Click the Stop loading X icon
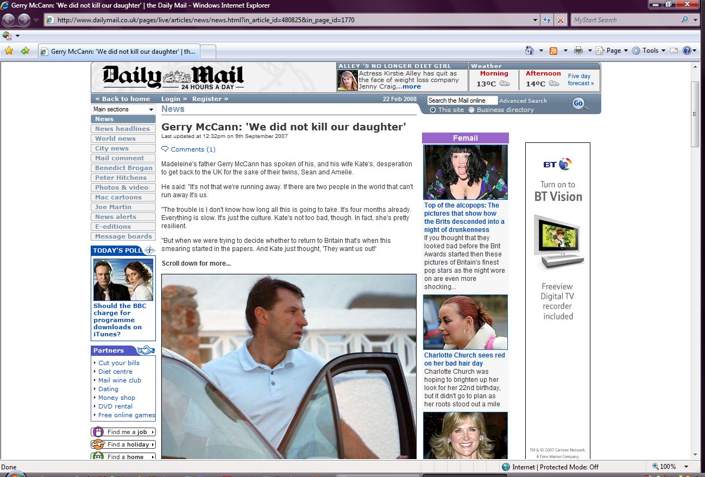705x477 pixels. [561, 20]
